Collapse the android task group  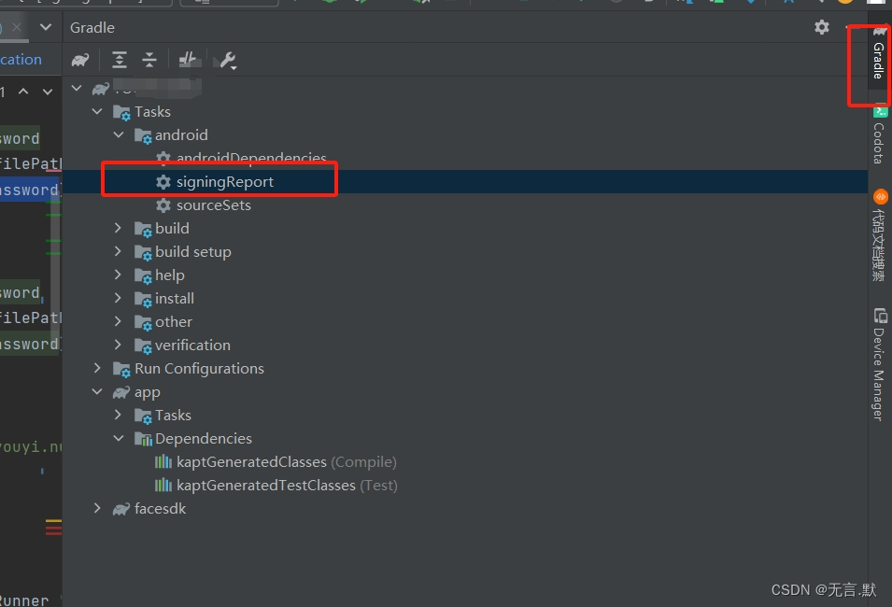click(x=118, y=134)
